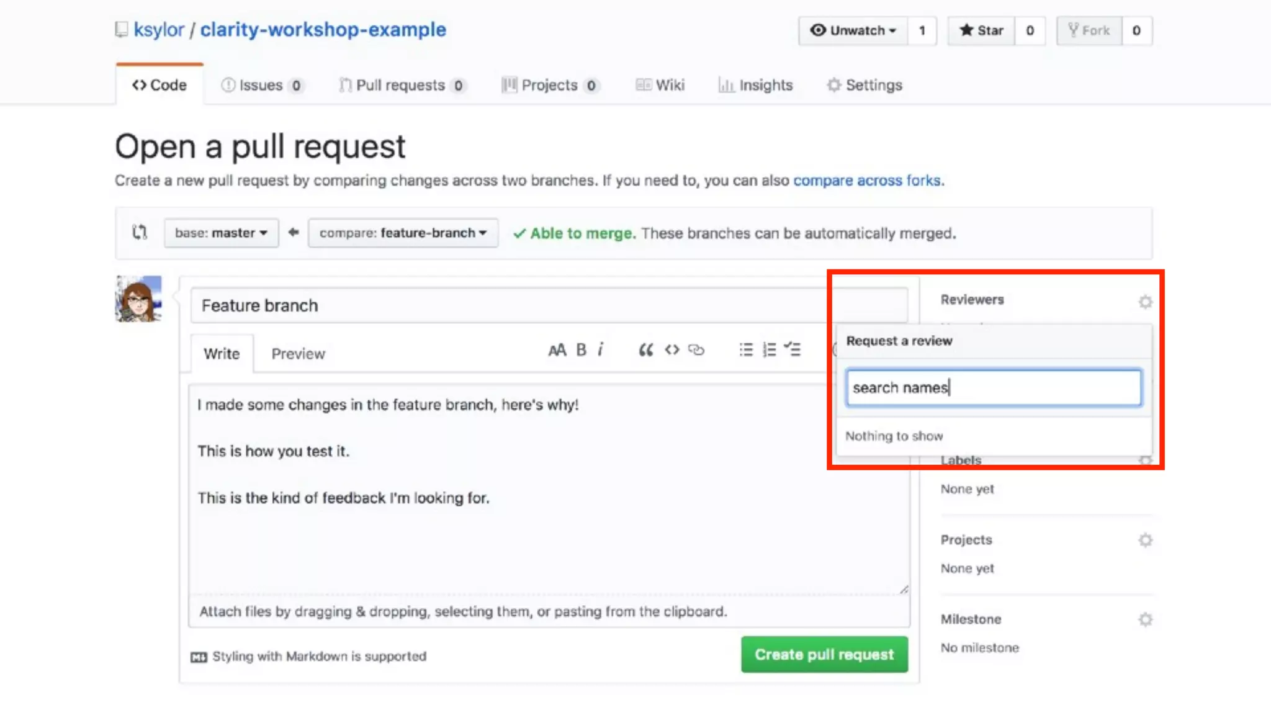This screenshot has height=715, width=1271.
Task: Open the Projects sidebar gear menu
Action: (x=1145, y=540)
